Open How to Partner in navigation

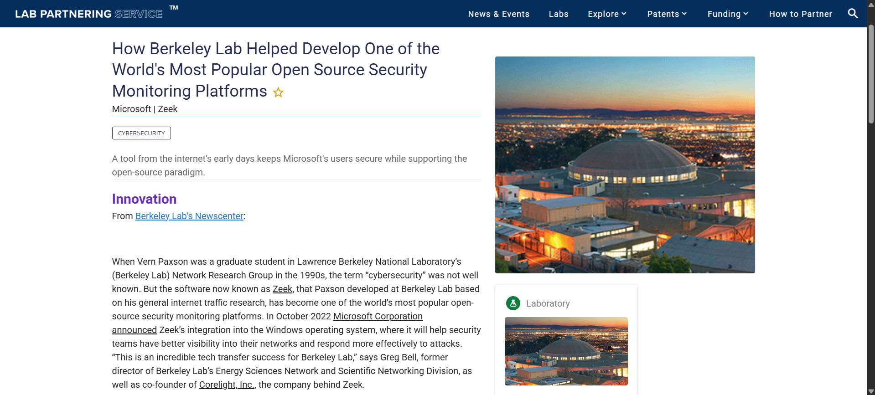(x=800, y=14)
